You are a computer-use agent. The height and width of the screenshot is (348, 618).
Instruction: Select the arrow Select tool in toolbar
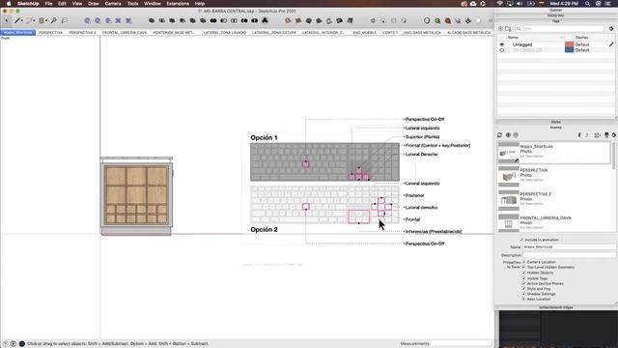(7, 20)
